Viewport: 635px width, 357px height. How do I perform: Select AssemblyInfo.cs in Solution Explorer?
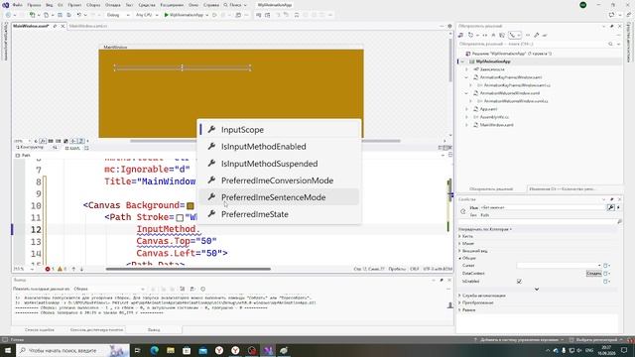[494, 117]
